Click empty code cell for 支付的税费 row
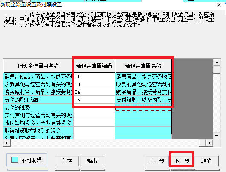This screenshot has width=226, height=172. coord(94,107)
